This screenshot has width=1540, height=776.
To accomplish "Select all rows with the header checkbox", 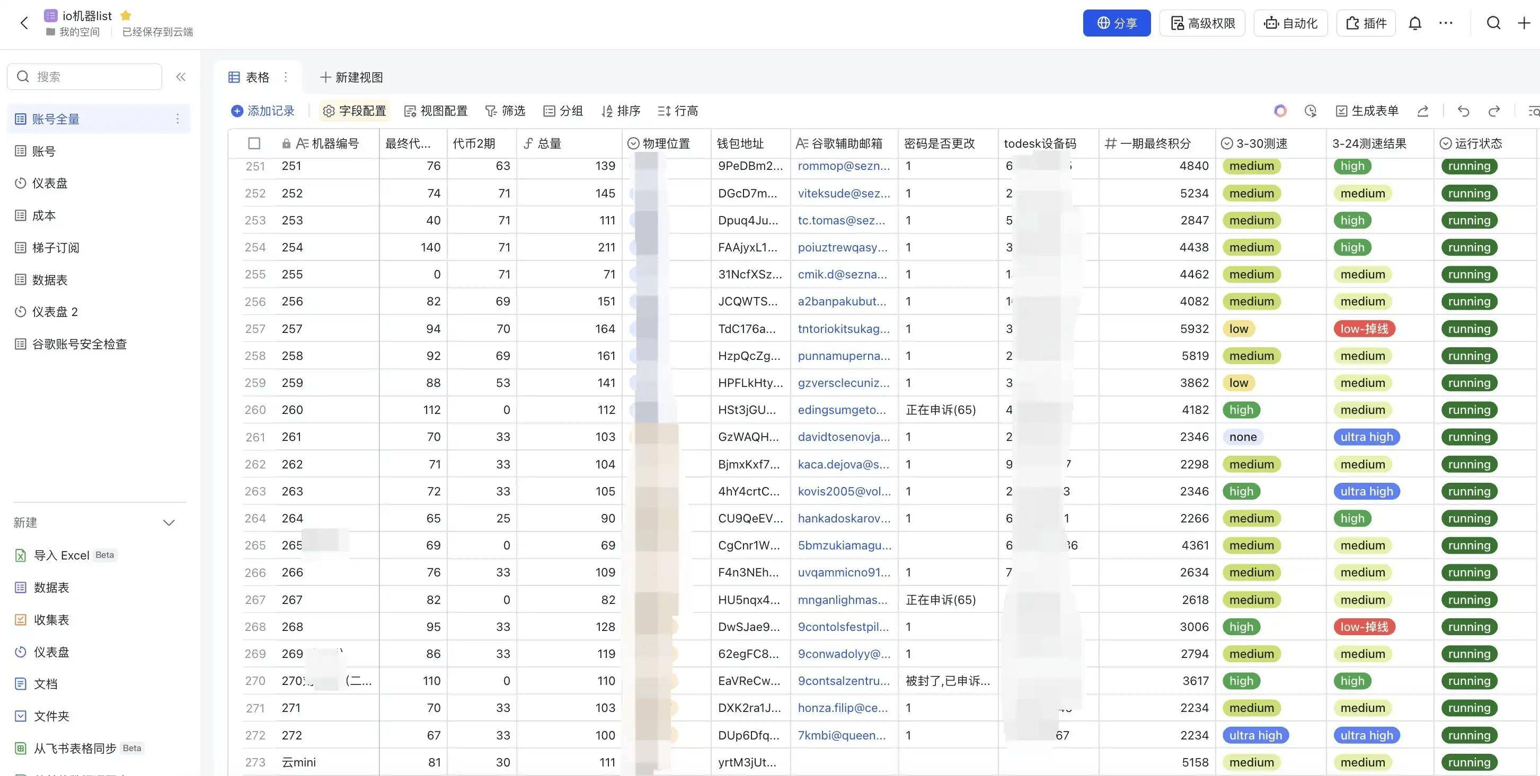I will [254, 143].
